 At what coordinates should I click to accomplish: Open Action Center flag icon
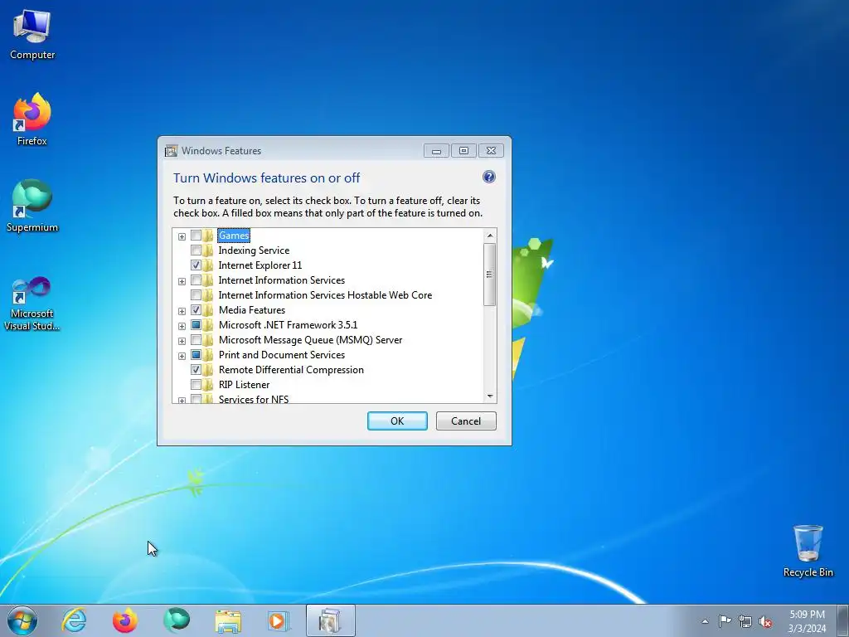(x=725, y=621)
